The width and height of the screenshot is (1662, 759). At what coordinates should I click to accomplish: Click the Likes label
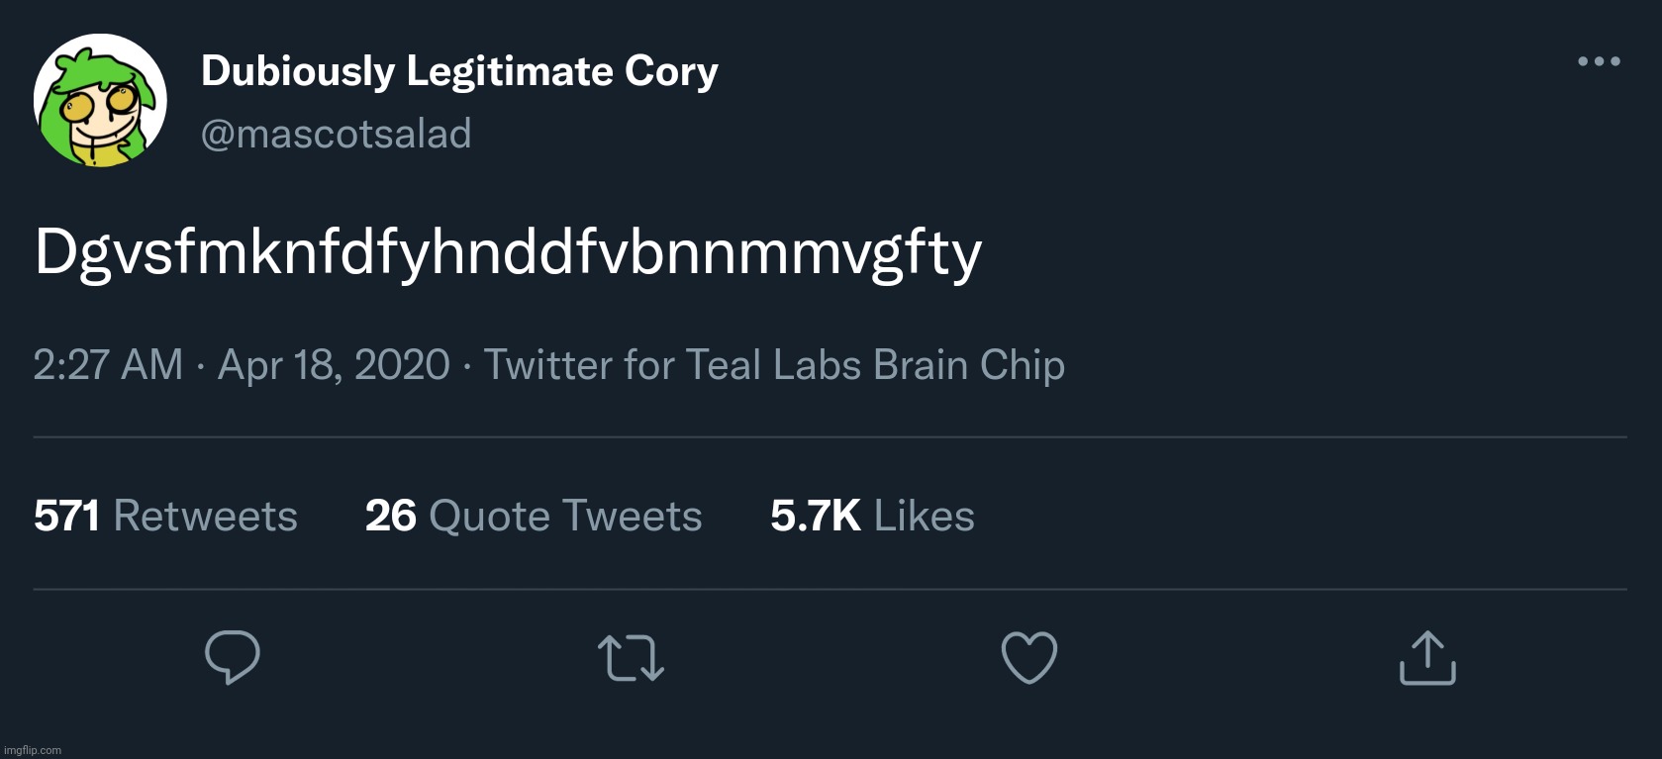(x=924, y=516)
